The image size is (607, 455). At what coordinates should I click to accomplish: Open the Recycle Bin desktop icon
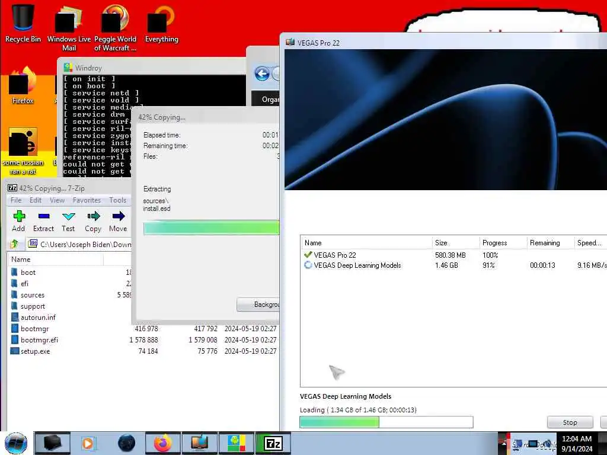23,23
